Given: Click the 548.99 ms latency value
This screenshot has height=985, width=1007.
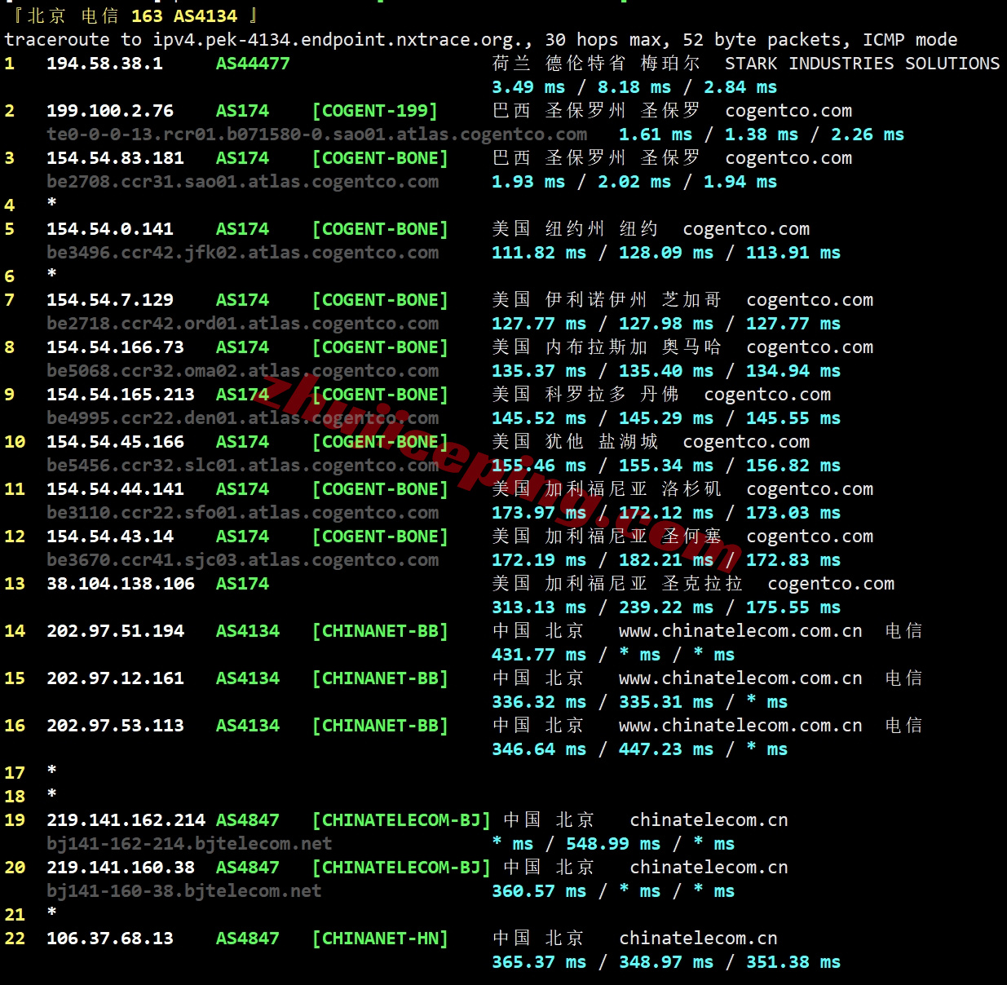Looking at the screenshot, I should point(613,843).
